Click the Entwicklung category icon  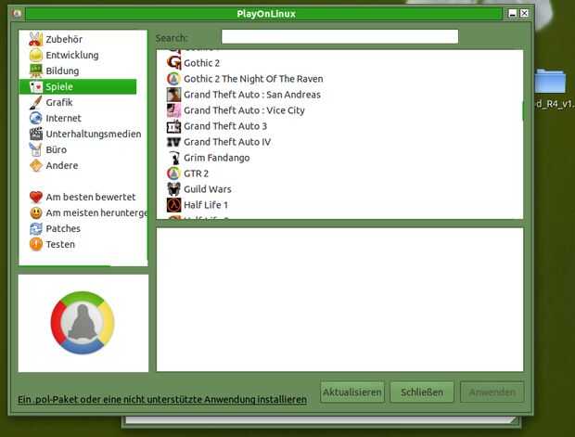pyautogui.click(x=35, y=55)
